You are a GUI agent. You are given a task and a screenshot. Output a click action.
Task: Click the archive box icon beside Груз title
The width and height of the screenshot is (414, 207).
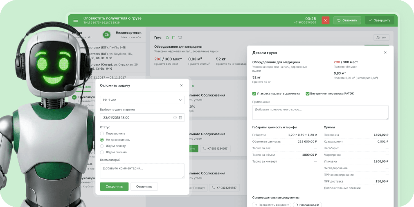pos(180,37)
